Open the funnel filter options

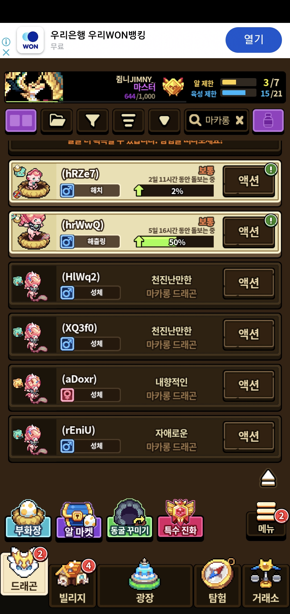(x=92, y=121)
